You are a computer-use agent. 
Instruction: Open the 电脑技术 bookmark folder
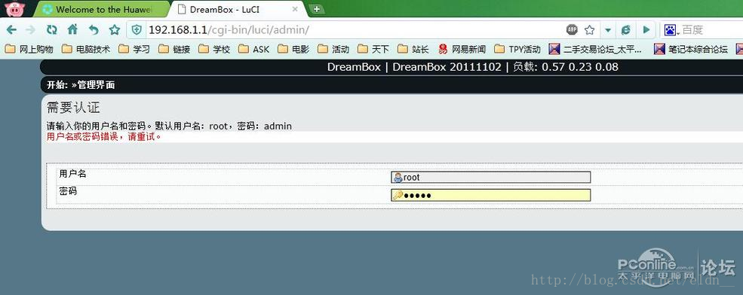[x=86, y=49]
